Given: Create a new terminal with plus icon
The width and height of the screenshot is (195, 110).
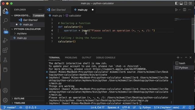Looking at the screenshot, I should coord(178,57).
